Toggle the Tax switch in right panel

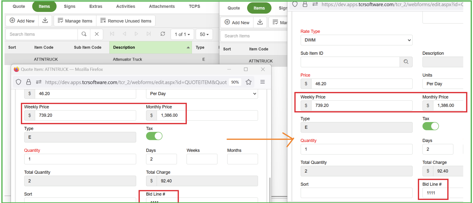tap(430, 126)
